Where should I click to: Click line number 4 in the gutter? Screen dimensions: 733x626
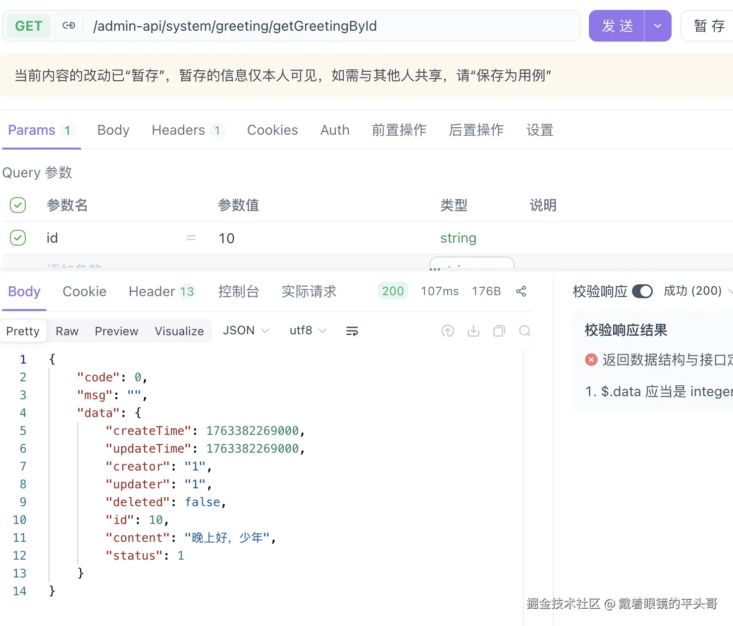pyautogui.click(x=23, y=413)
